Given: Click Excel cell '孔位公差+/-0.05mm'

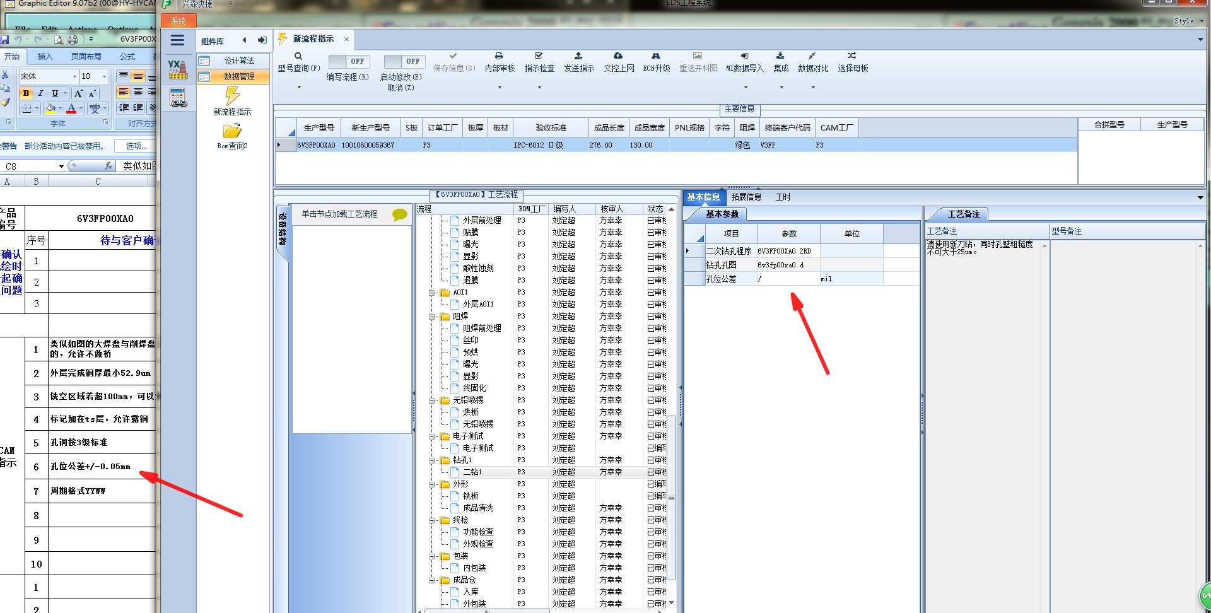Looking at the screenshot, I should pos(102,467).
